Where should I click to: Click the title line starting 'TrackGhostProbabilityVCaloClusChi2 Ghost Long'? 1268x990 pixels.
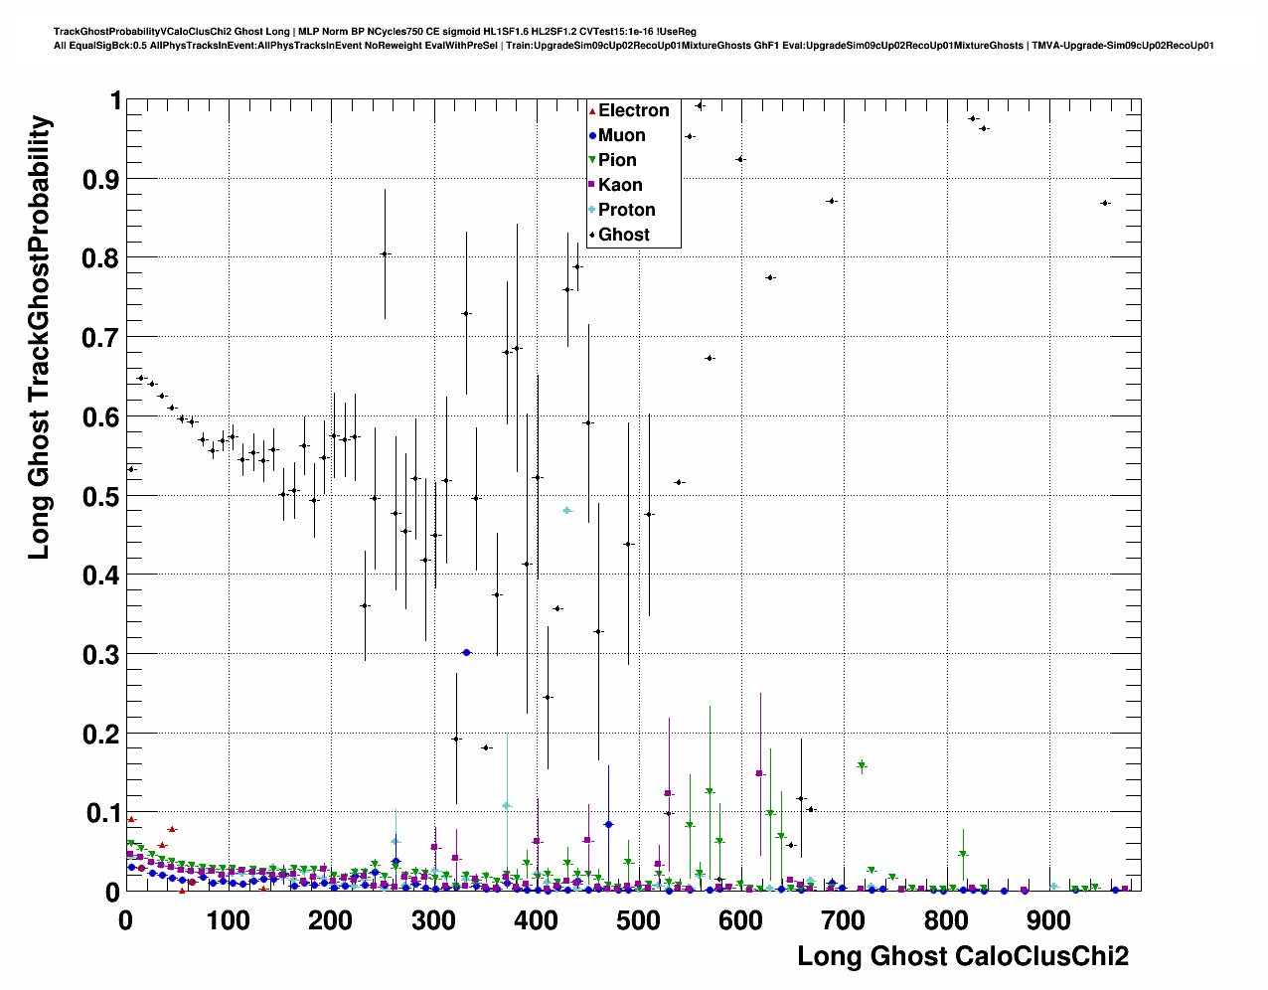pyautogui.click(x=375, y=32)
